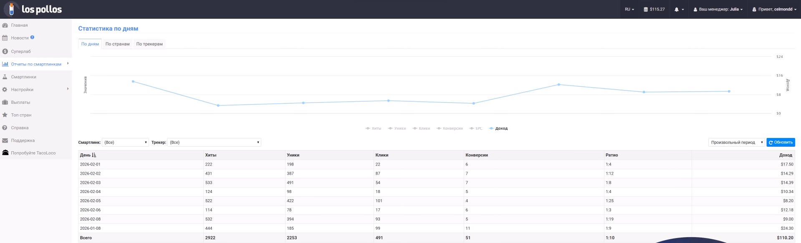Click the Отчеты по смартлинкам chart icon
The width and height of the screenshot is (801, 243).
click(x=5, y=64)
